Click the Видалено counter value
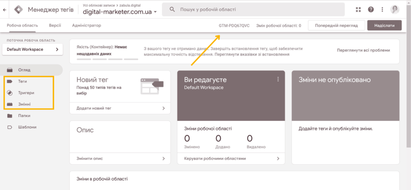Image resolution: width=411 pixels, height=190 pixels. [x=250, y=138]
